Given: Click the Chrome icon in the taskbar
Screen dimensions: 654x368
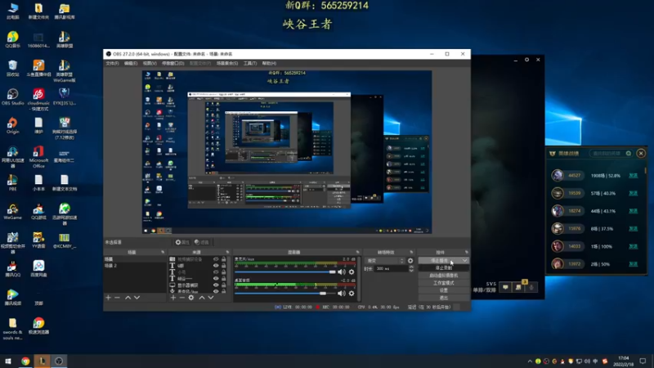Looking at the screenshot, I should point(25,361).
